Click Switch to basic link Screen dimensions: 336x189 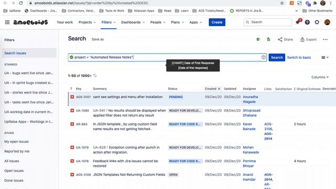point(299,57)
